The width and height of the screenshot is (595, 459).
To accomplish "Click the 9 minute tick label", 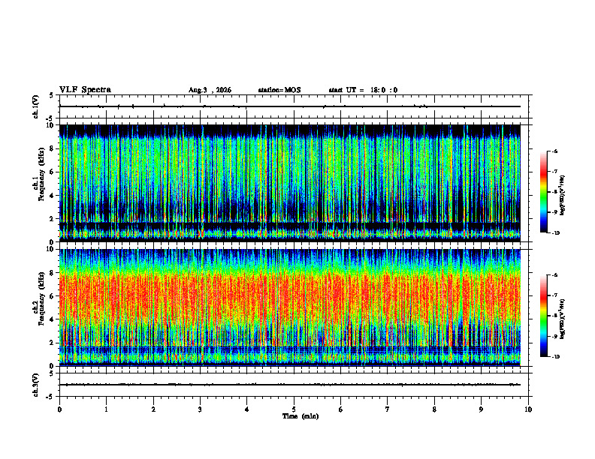I will 481,409.
